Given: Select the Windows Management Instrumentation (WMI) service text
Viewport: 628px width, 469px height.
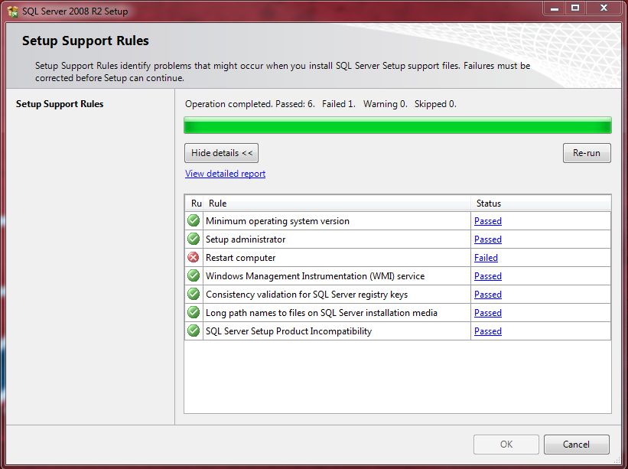Looking at the screenshot, I should point(315,276).
